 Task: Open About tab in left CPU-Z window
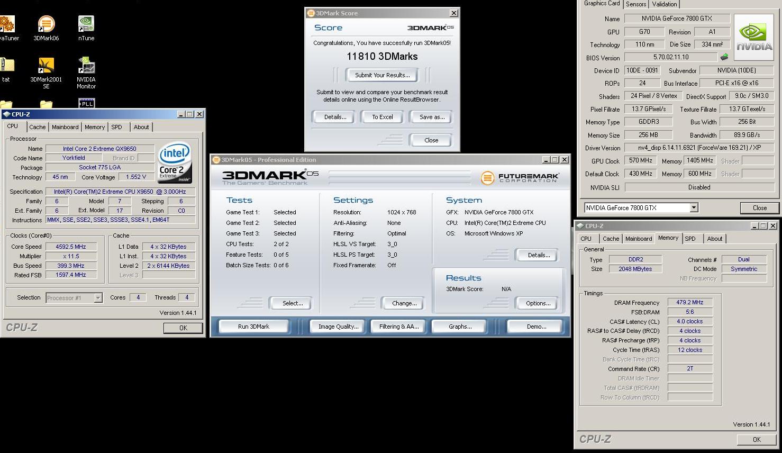tap(141, 127)
